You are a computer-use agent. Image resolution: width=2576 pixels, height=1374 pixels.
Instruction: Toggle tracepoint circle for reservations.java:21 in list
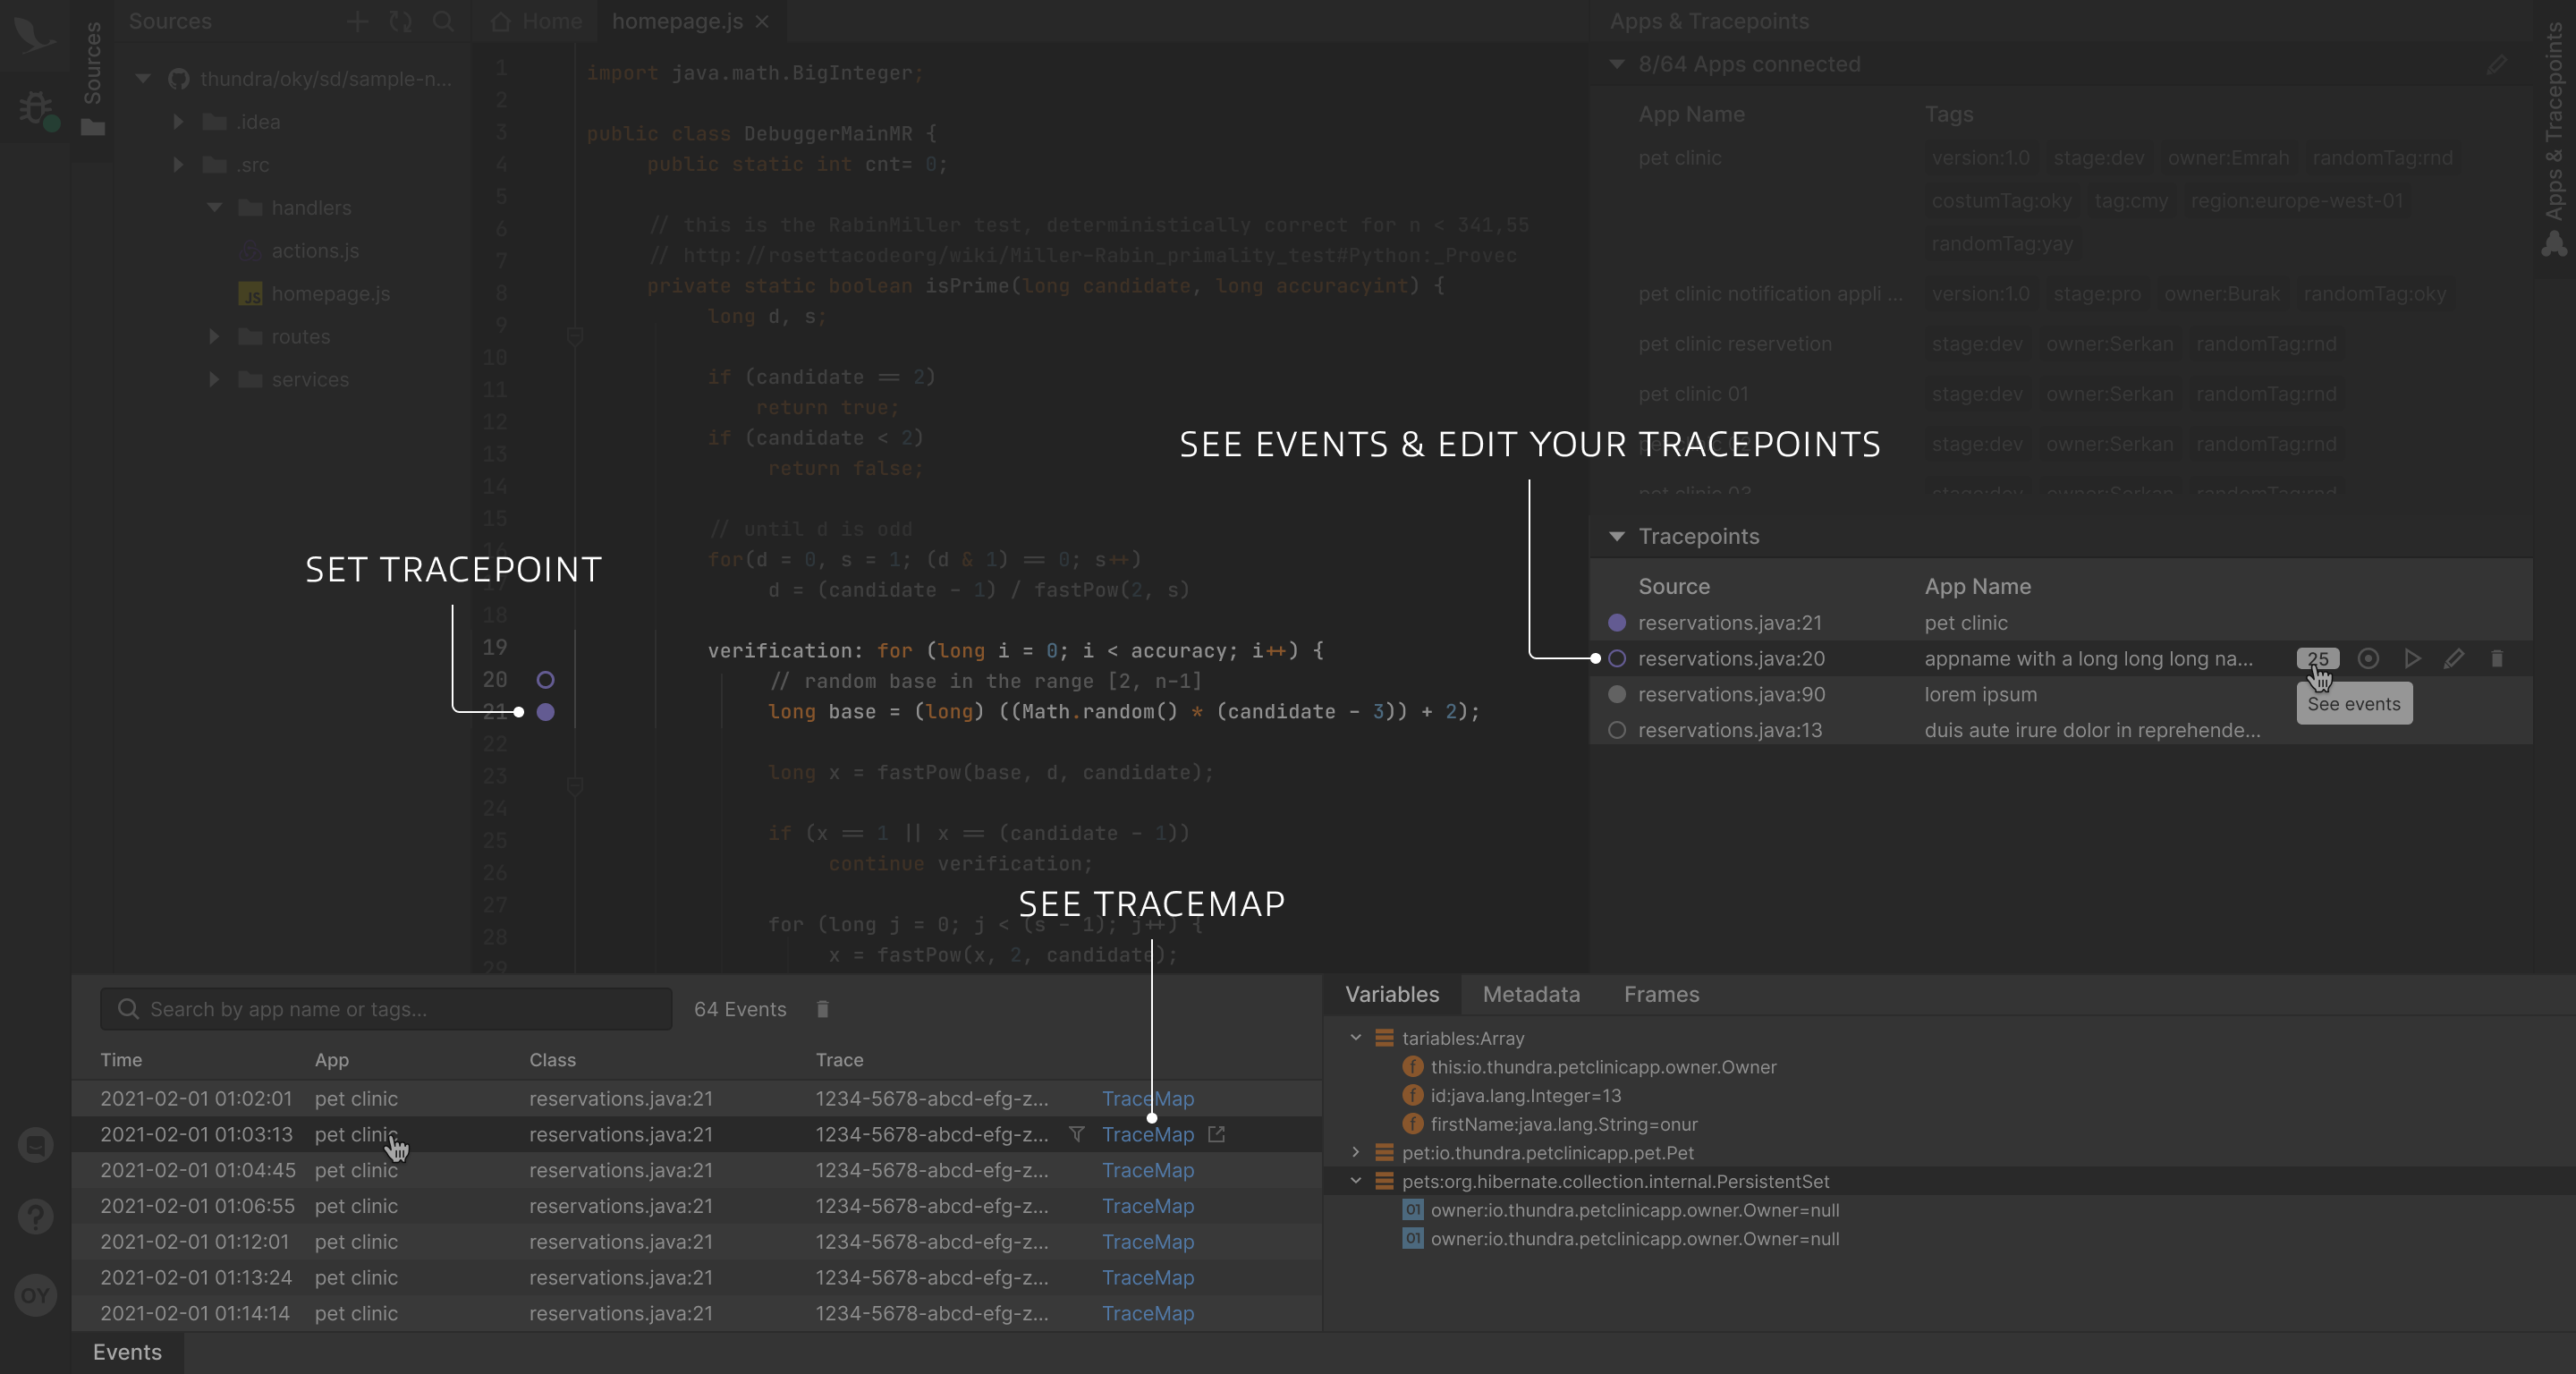pyautogui.click(x=1616, y=622)
